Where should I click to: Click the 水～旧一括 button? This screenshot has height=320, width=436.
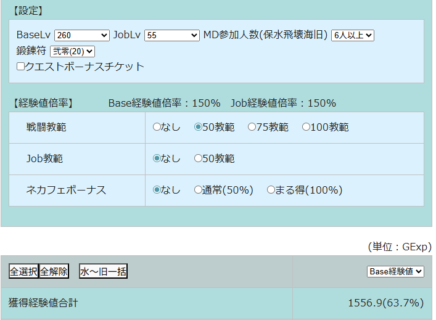click(x=103, y=271)
